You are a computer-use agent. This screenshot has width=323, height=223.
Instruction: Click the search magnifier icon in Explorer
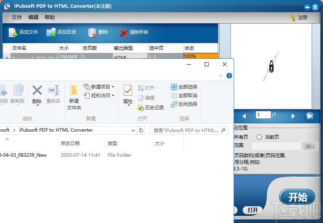click(x=223, y=130)
